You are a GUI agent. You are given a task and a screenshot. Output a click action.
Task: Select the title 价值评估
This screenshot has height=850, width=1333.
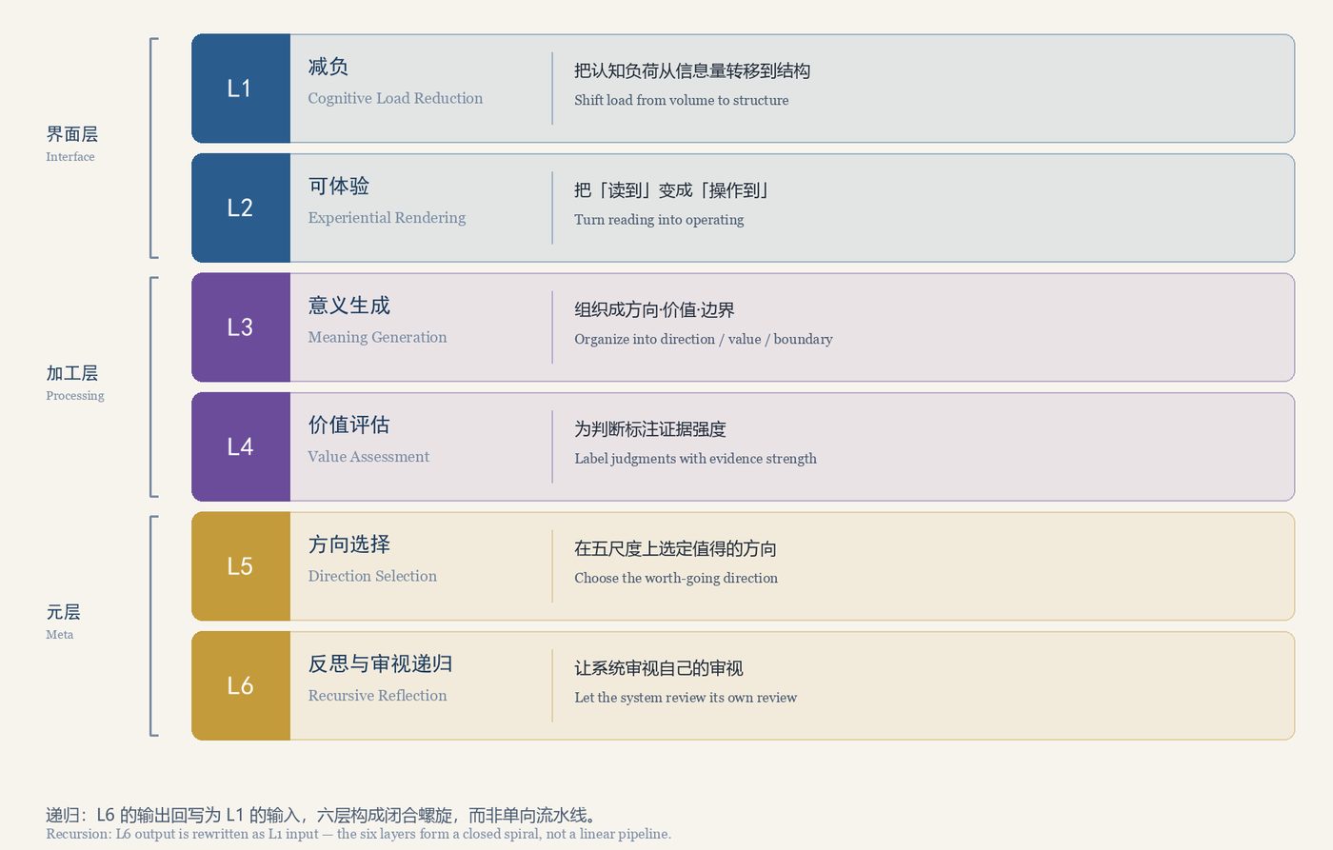(349, 425)
